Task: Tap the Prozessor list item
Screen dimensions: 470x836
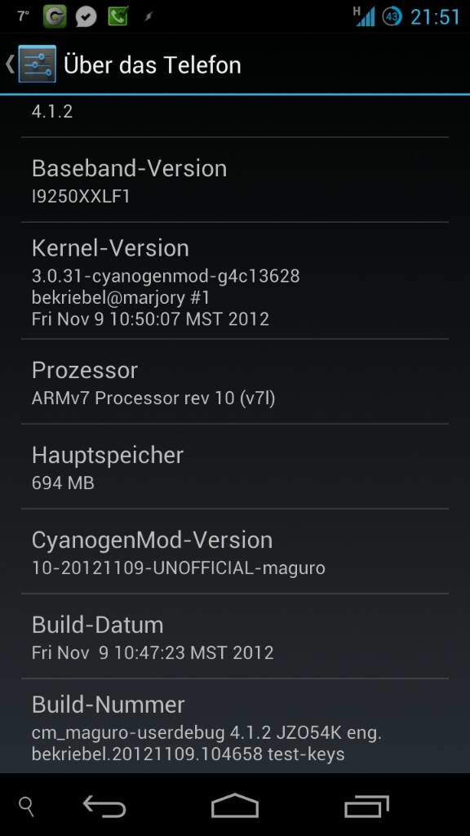Action: 235,381
